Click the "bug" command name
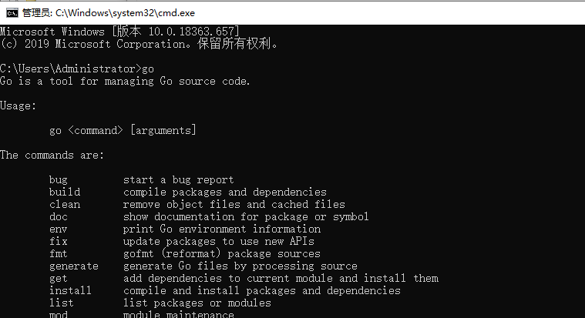The image size is (585, 318). click(x=59, y=179)
